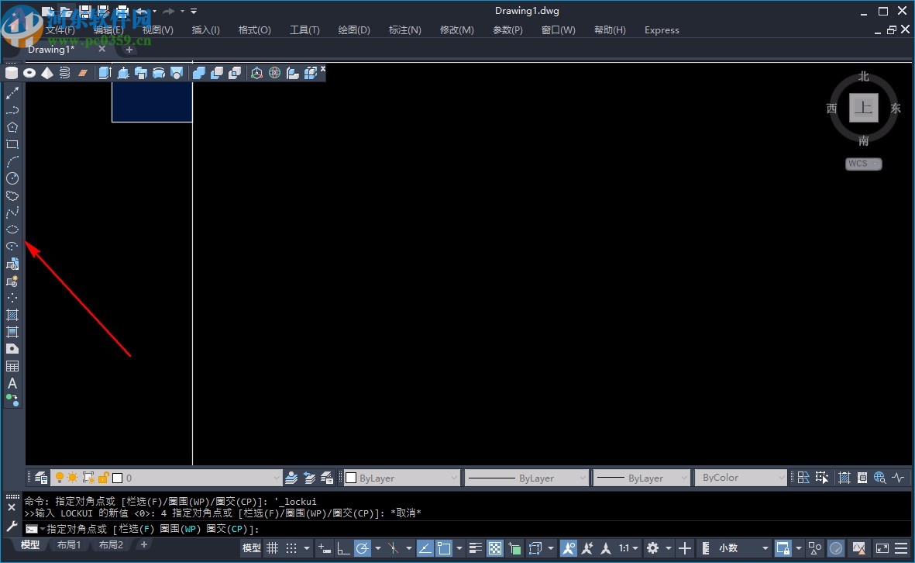Toggle grid display in the status bar
915x563 pixels.
pos(272,547)
